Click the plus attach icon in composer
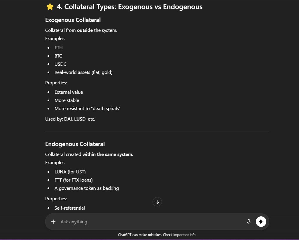Viewport: 299px width, 240px height. (53, 222)
